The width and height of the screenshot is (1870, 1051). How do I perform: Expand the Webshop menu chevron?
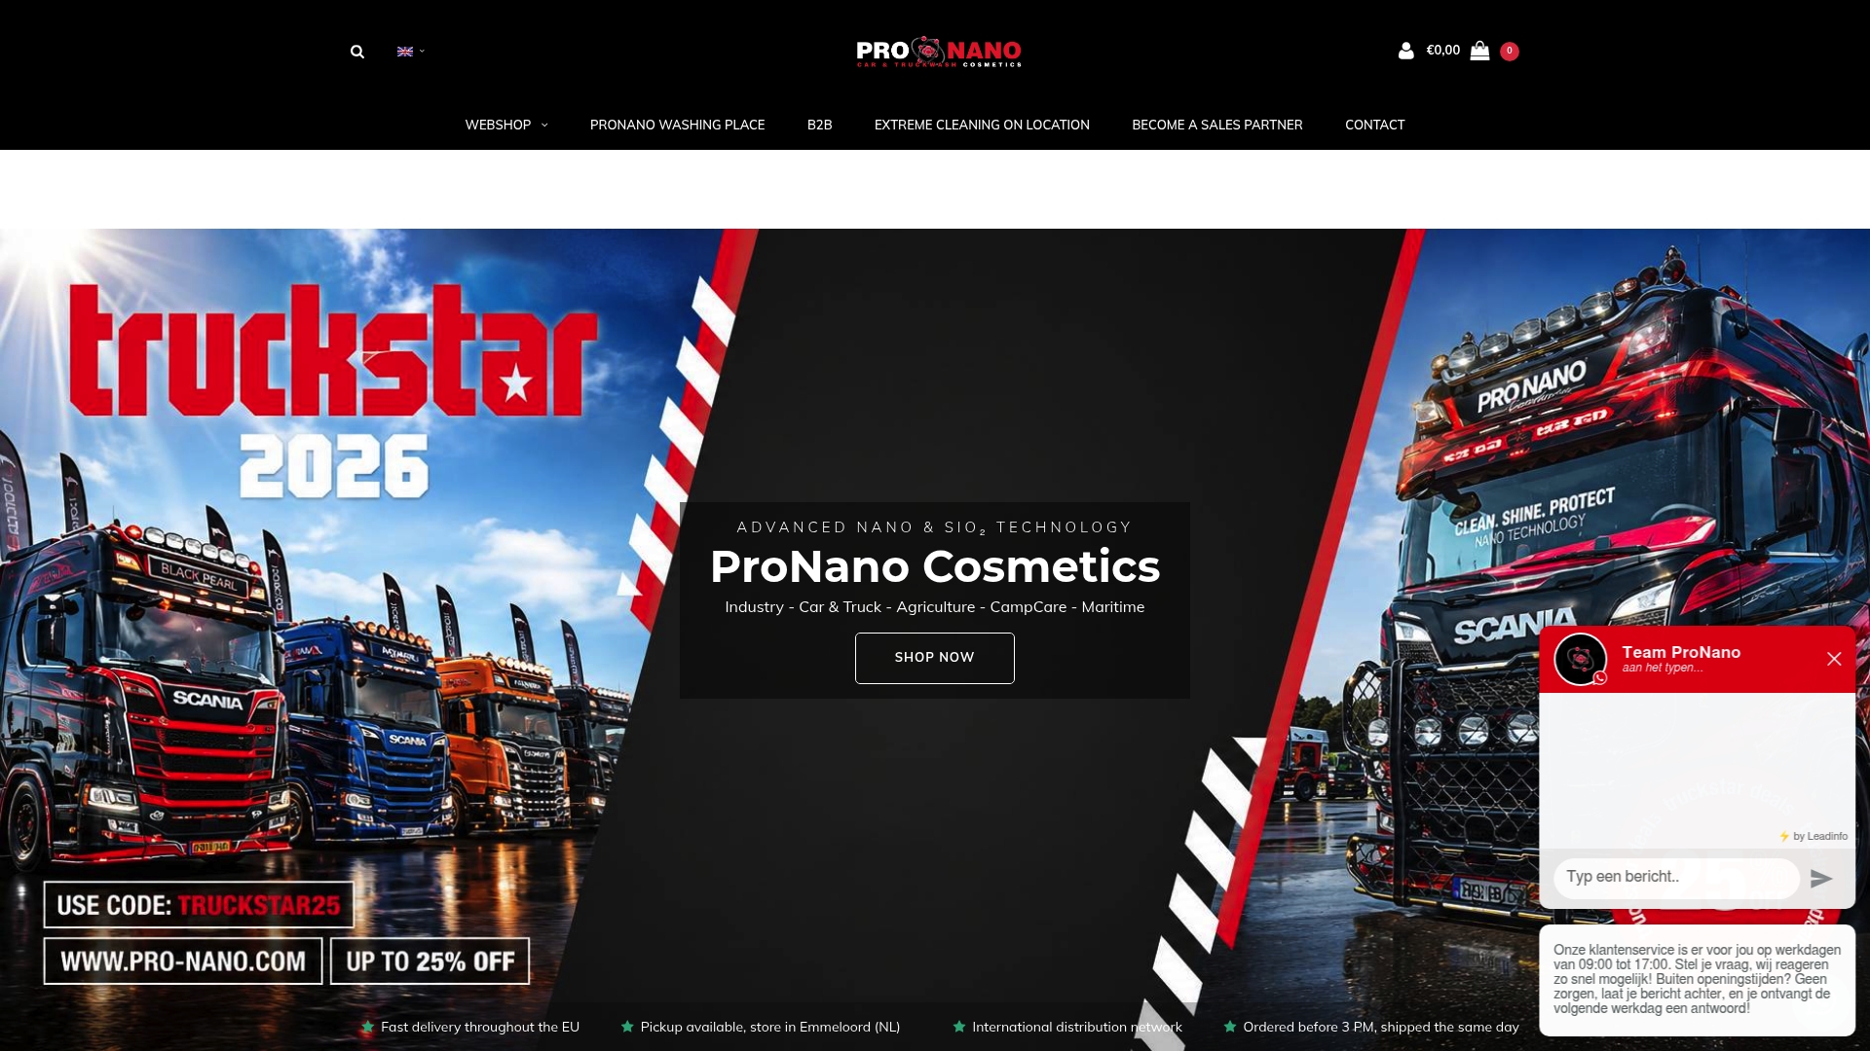pos(544,126)
